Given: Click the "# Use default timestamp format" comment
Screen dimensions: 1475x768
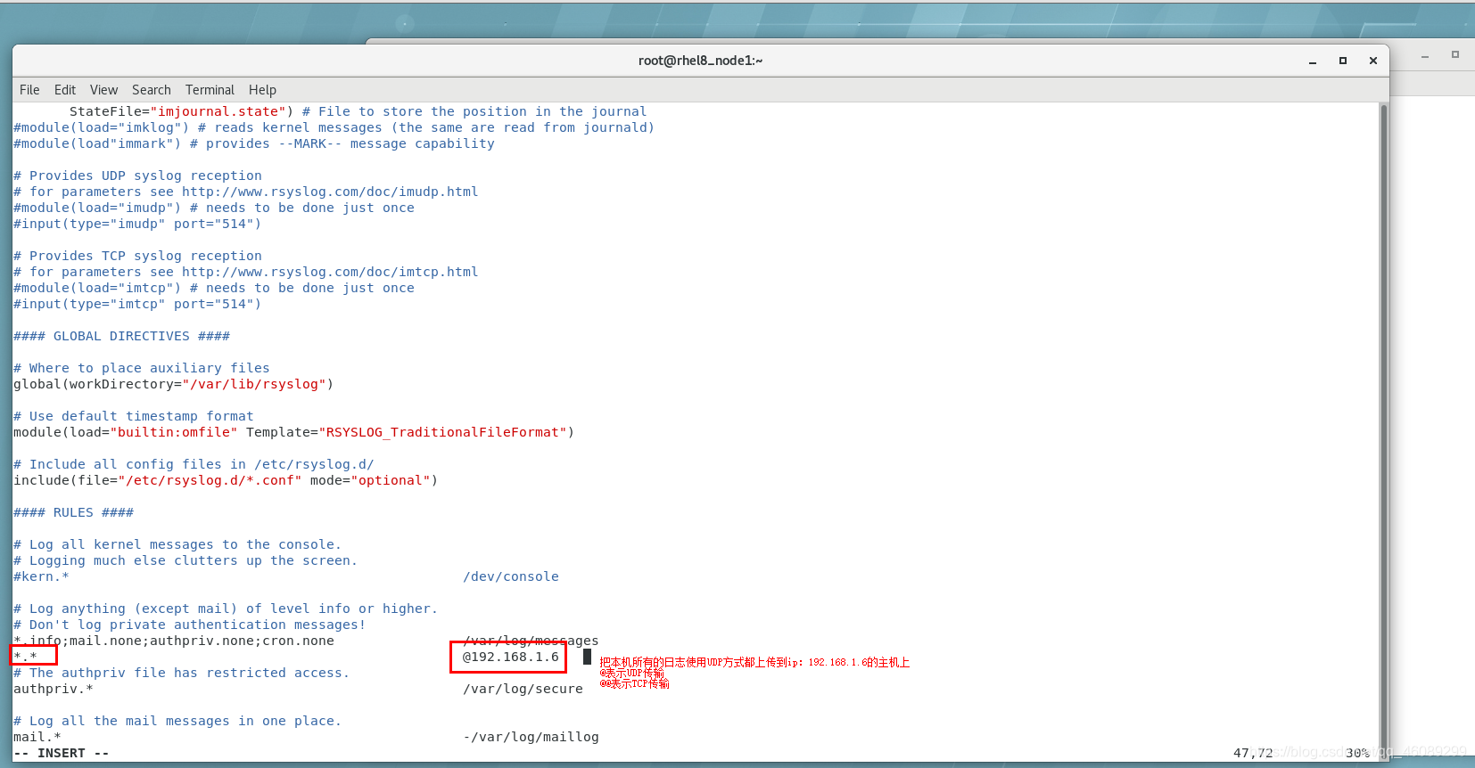Looking at the screenshot, I should (134, 416).
